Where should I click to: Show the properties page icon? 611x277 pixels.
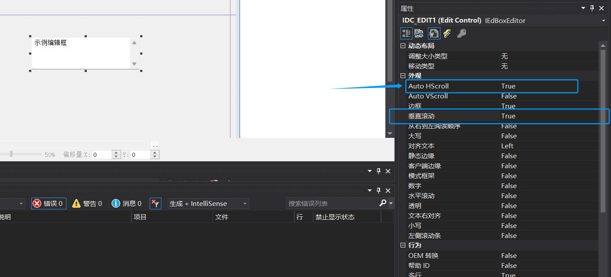point(434,33)
